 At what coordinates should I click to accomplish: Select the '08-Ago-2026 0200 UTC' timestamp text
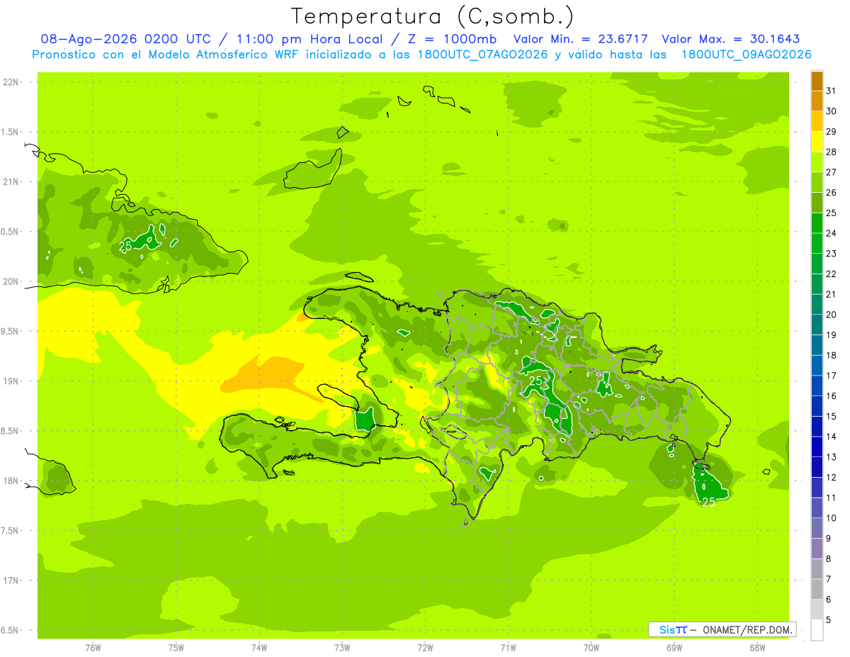(x=125, y=40)
